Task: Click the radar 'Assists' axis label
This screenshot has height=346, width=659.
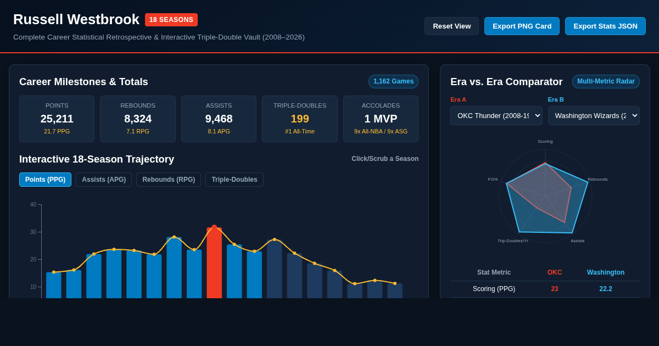Action: [x=578, y=241]
